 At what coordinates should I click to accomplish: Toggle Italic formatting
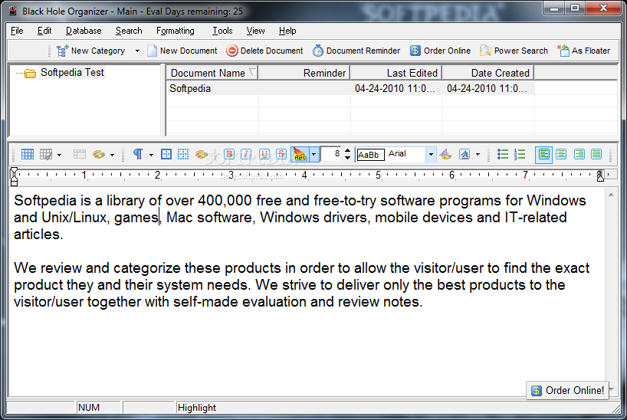[x=246, y=154]
